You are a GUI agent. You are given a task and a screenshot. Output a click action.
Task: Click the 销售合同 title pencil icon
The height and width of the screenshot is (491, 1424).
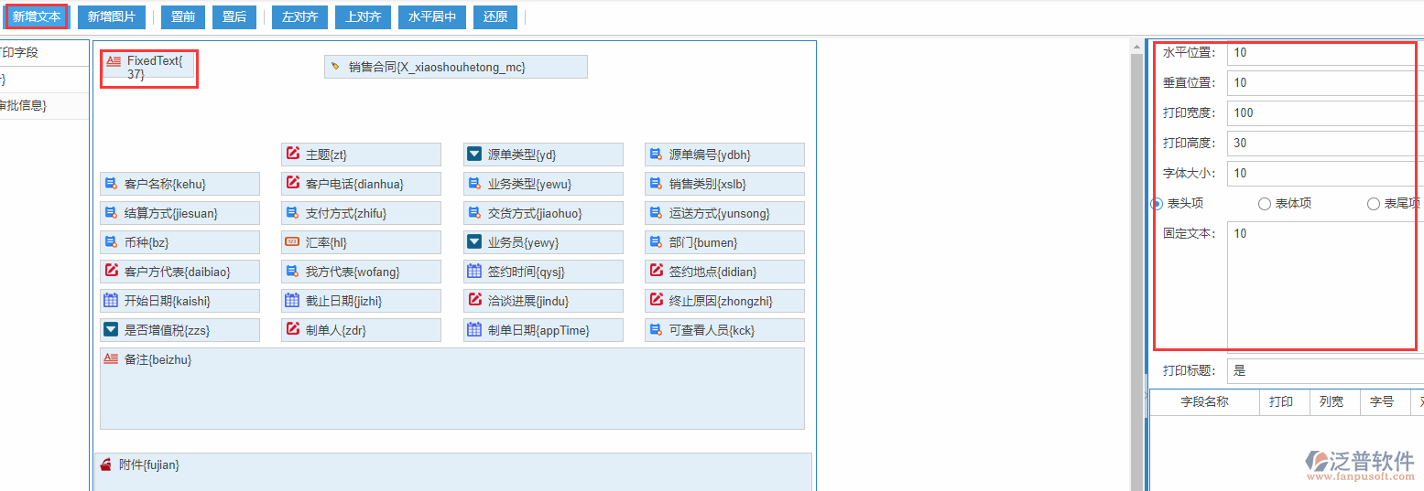click(335, 67)
